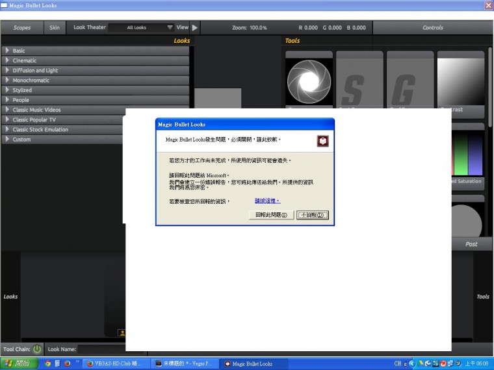494x370 pixels.
Task: Open the Scopes panel button
Action: coord(21,28)
